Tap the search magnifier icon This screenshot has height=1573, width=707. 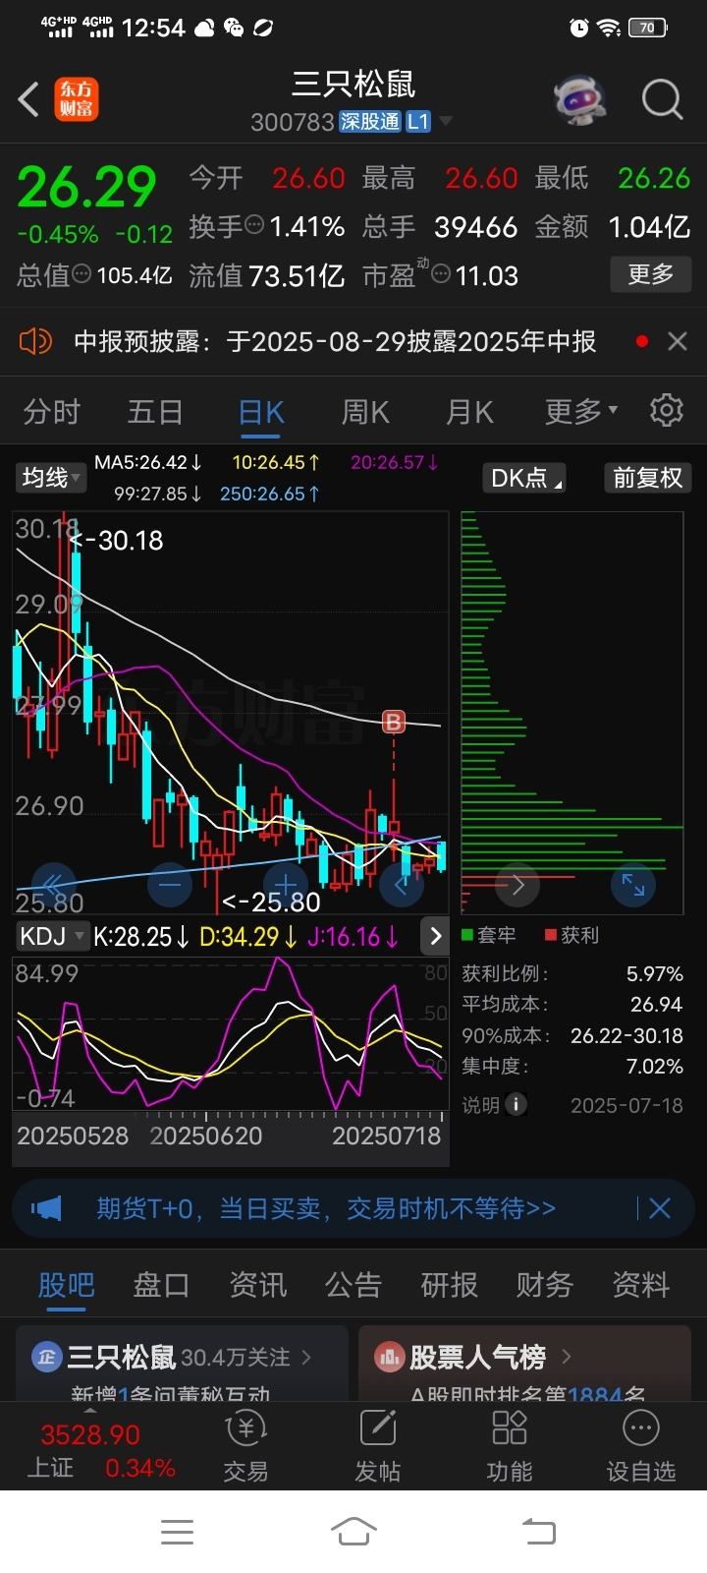pos(662,99)
